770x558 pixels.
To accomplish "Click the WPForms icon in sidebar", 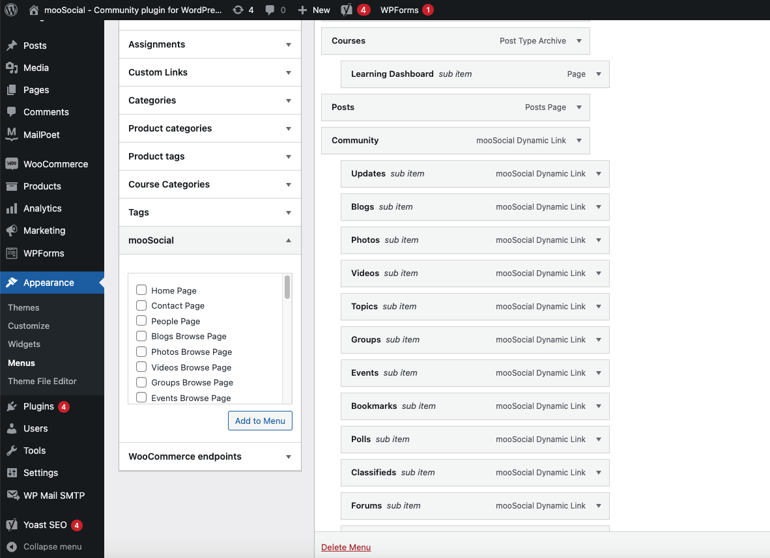I will (12, 253).
